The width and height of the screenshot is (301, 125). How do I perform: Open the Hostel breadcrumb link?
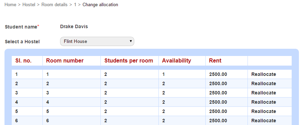(x=29, y=4)
